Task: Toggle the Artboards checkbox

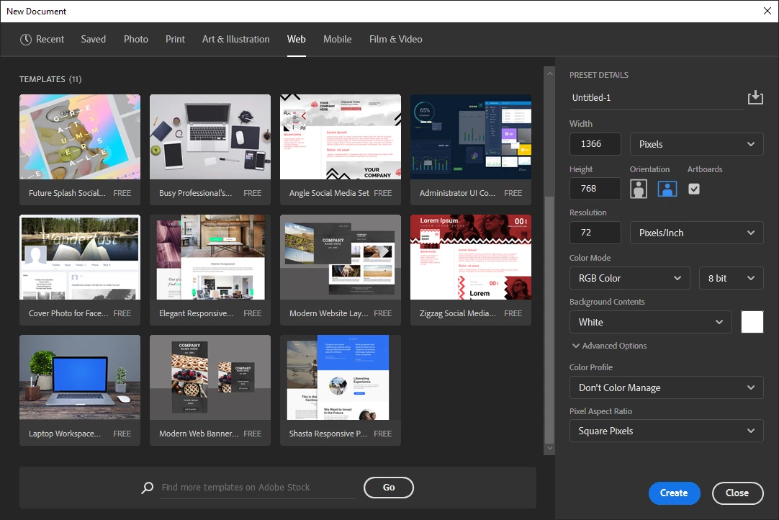Action: (x=694, y=189)
